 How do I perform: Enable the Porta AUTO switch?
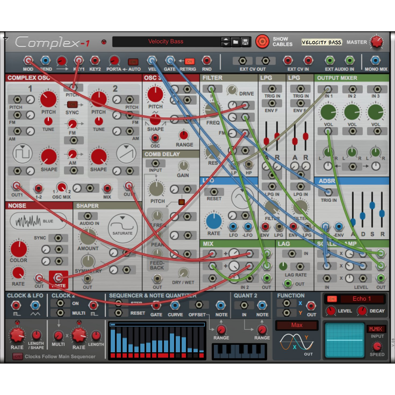point(133,62)
